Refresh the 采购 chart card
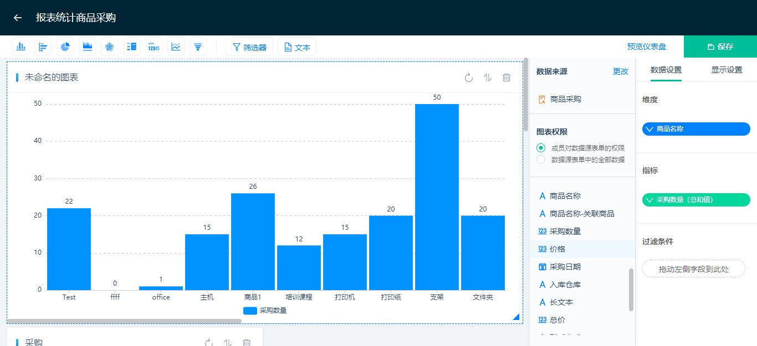The width and height of the screenshot is (757, 346). click(x=209, y=343)
